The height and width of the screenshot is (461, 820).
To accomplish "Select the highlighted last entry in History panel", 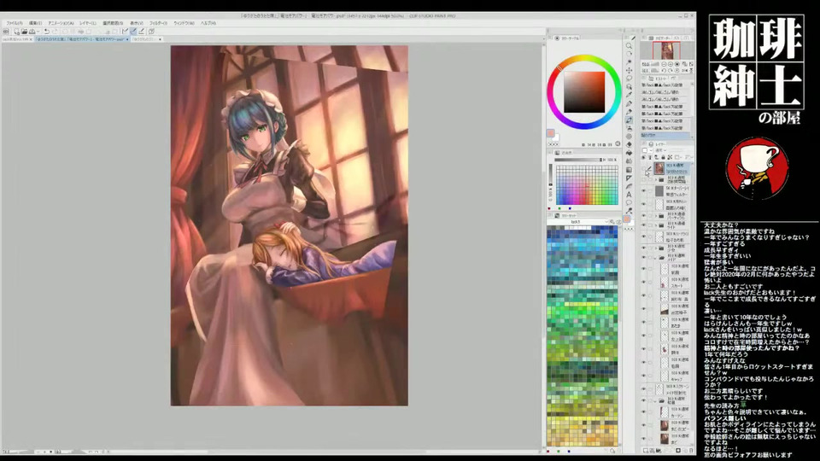I will [665, 136].
